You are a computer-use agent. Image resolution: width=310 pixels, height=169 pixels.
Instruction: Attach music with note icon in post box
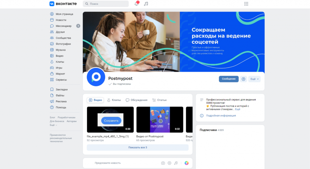pyautogui.click(x=176, y=163)
